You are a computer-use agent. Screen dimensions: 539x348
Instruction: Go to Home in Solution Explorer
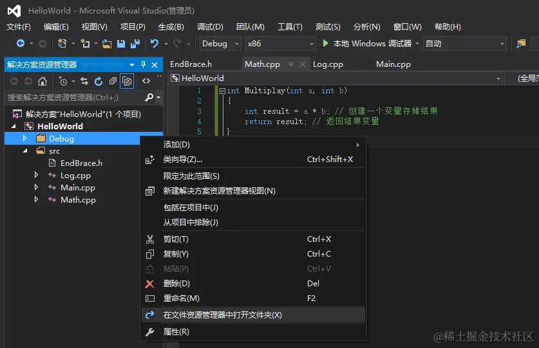(x=43, y=81)
